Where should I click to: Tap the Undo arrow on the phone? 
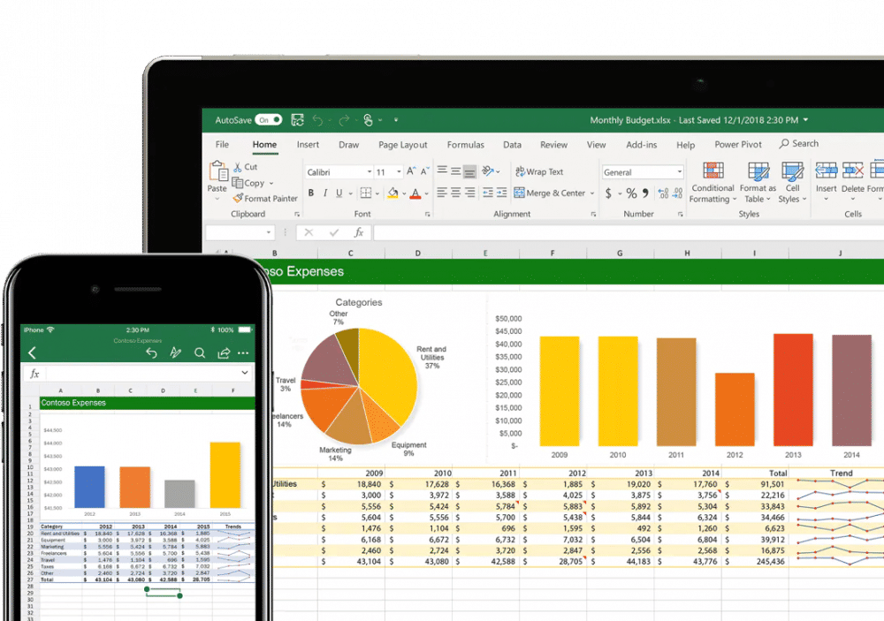tap(151, 352)
